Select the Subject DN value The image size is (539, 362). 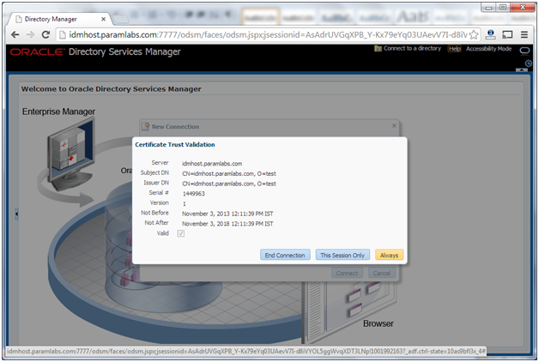229,173
